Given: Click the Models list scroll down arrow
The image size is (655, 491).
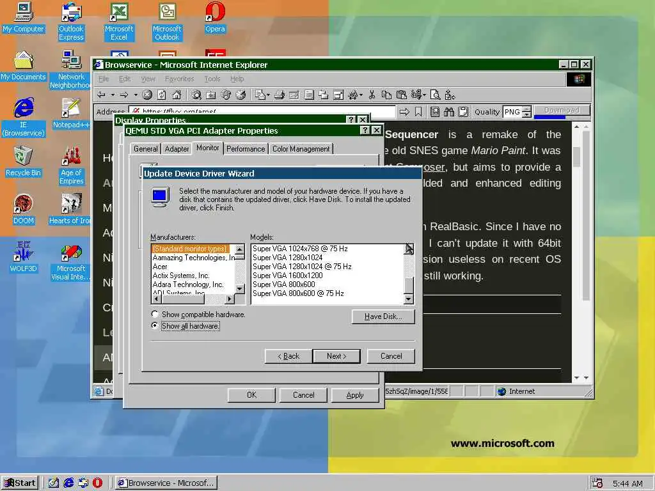Looking at the screenshot, I should click(409, 299).
